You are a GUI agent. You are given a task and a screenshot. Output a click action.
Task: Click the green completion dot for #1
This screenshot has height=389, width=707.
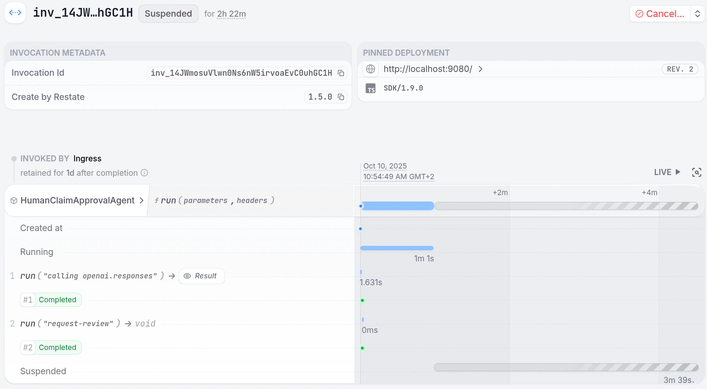pyautogui.click(x=362, y=300)
